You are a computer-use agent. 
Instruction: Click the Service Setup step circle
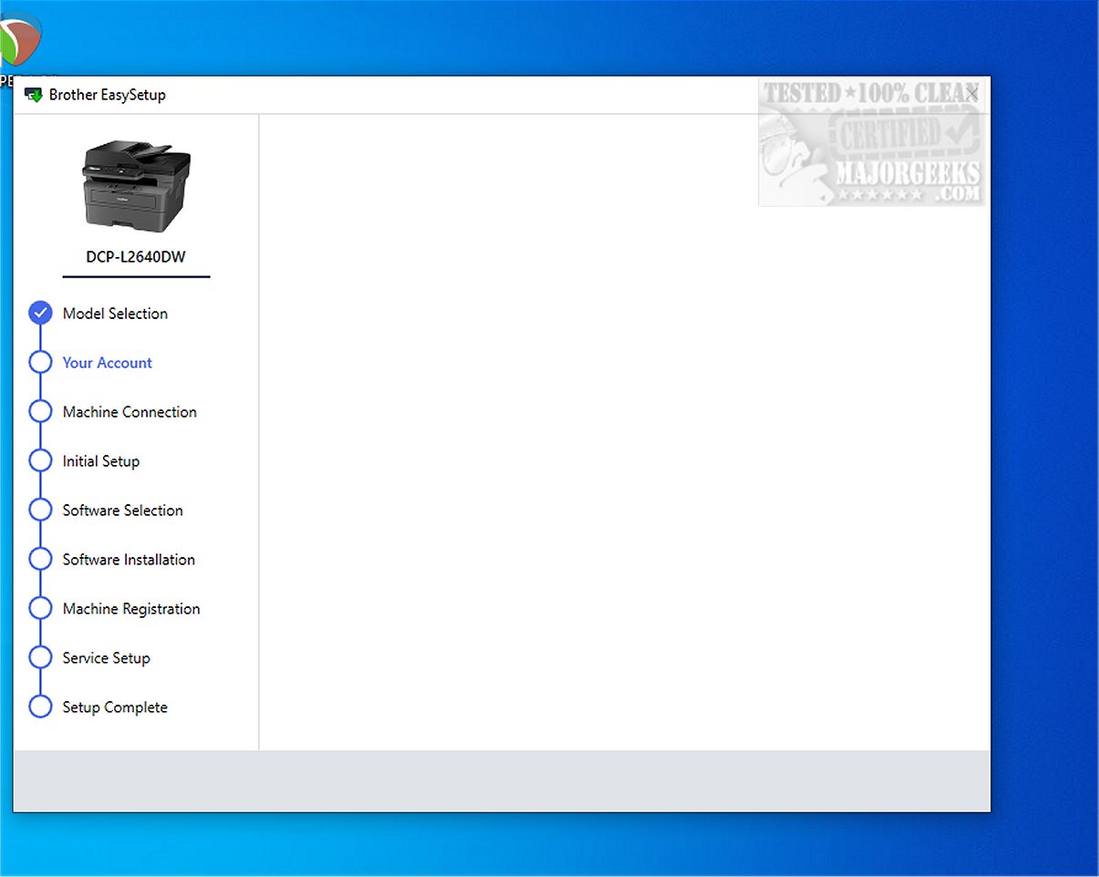[40, 658]
